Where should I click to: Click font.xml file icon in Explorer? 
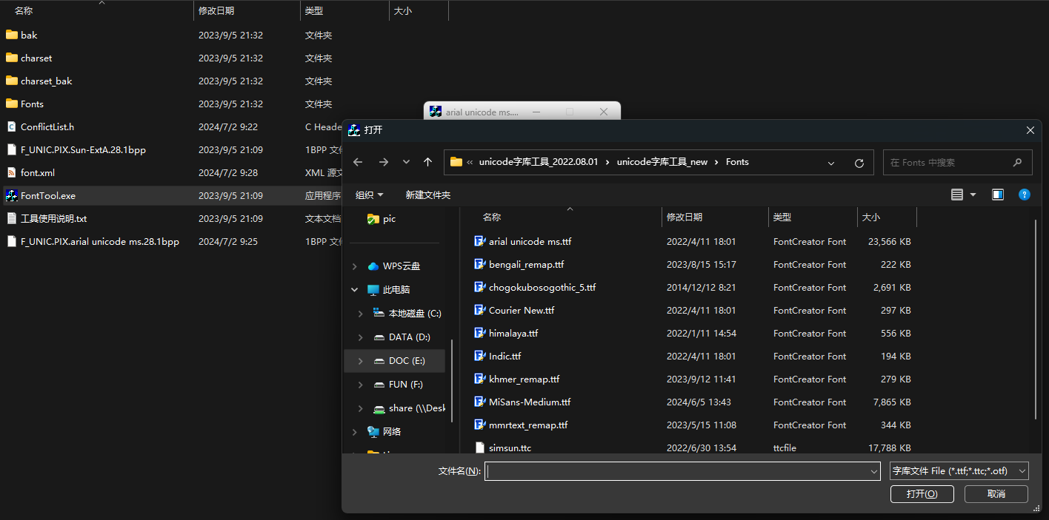[11, 173]
